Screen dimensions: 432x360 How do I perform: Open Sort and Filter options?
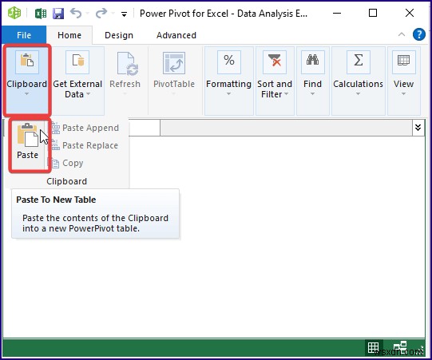click(275, 81)
